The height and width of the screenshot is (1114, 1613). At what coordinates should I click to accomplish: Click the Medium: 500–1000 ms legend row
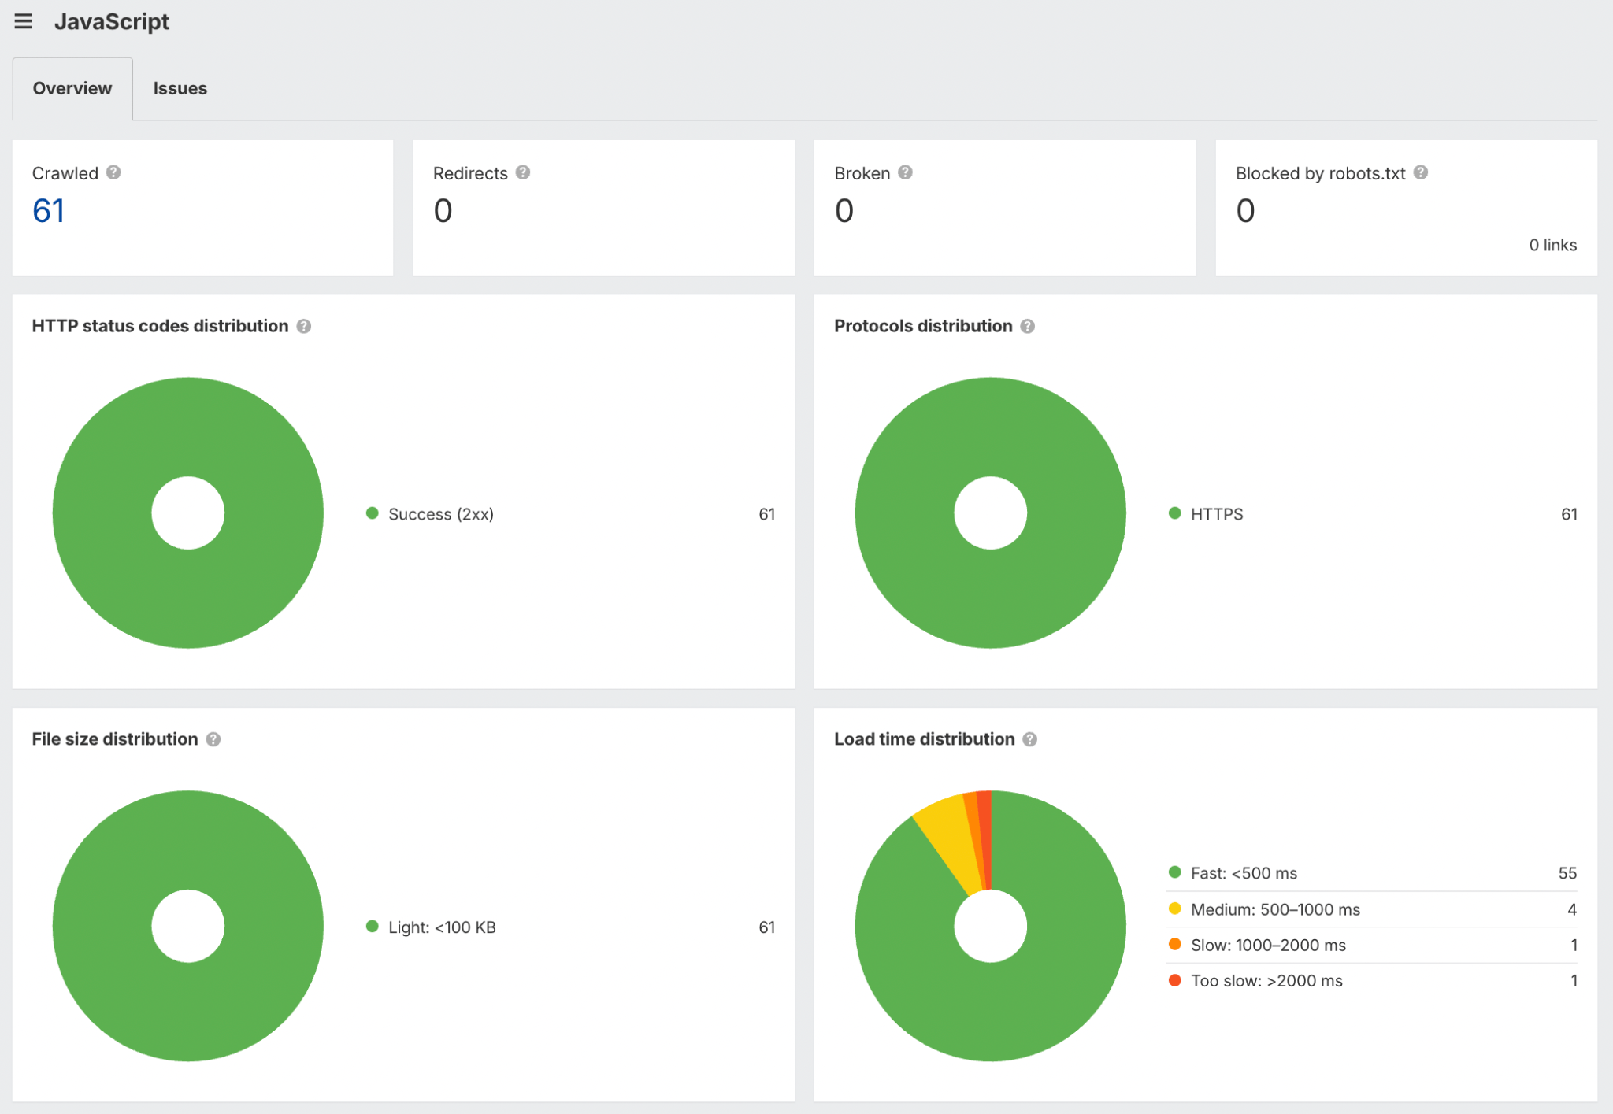click(1373, 909)
